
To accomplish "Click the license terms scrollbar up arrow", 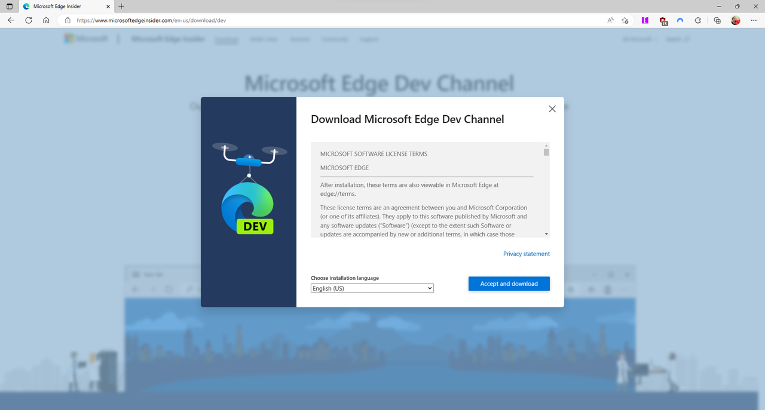I will click(x=546, y=146).
